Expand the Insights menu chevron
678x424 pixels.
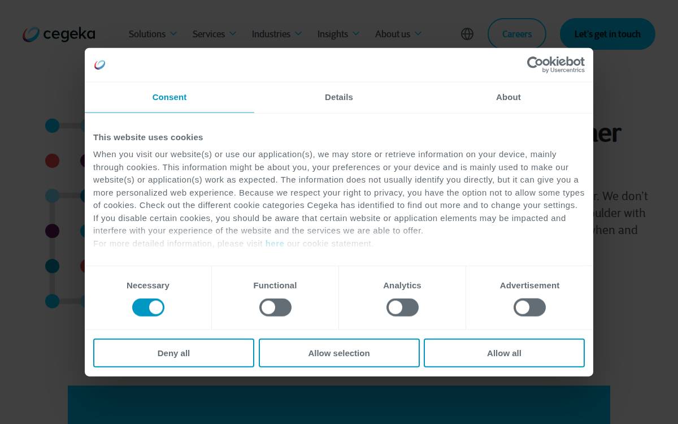click(356, 34)
